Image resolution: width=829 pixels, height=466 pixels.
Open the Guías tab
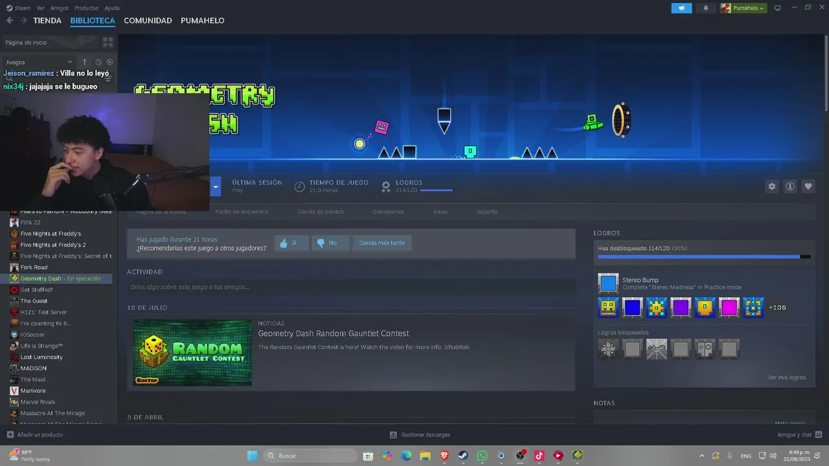click(x=440, y=212)
